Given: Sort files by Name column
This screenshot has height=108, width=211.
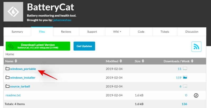Looking at the screenshot, I should [11, 61].
